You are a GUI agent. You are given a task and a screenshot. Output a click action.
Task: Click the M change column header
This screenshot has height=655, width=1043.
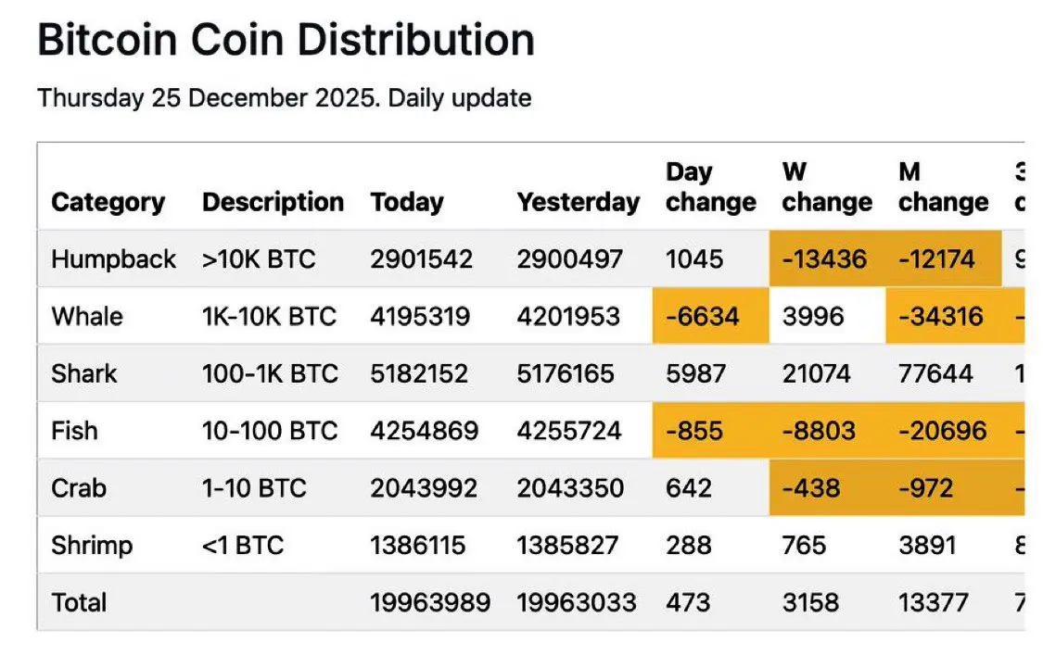point(943,187)
